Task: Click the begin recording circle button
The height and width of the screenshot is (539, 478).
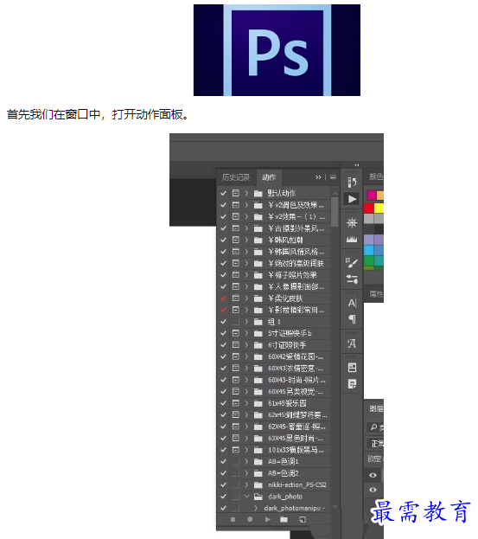Action: 250,519
